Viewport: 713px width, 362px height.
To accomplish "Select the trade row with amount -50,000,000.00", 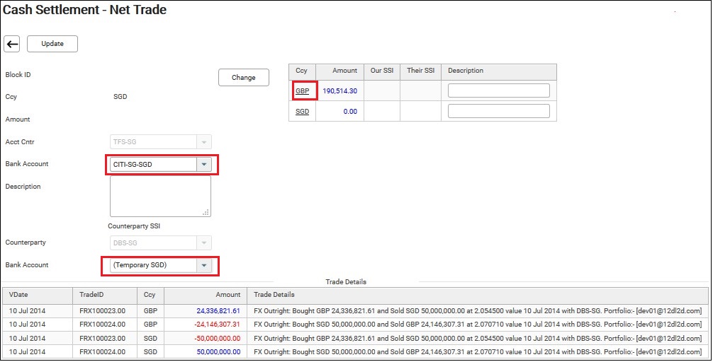I will (x=354, y=338).
